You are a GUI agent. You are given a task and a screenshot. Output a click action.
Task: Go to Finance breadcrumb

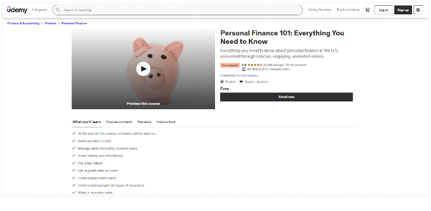(50, 23)
